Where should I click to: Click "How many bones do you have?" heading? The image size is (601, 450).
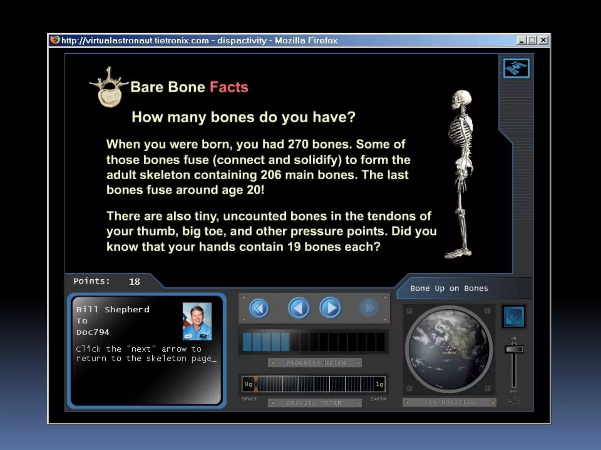(243, 117)
